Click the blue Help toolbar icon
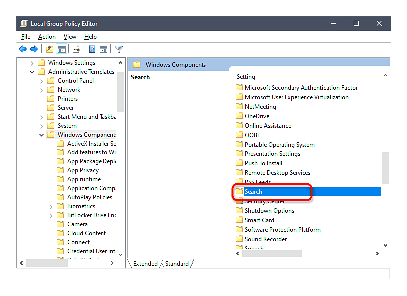The image size is (407, 296). 92,49
